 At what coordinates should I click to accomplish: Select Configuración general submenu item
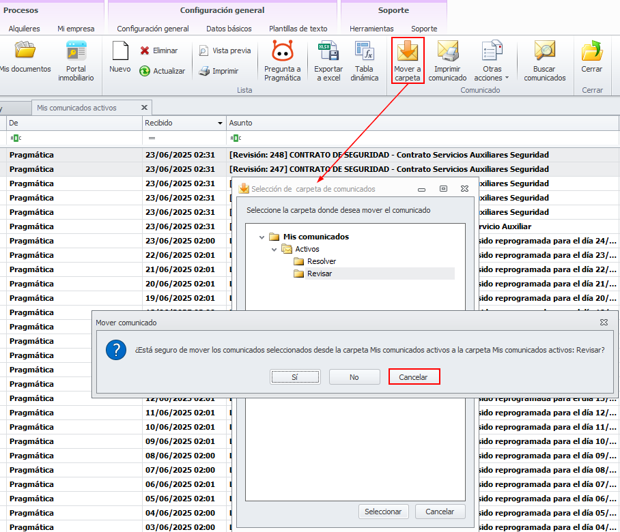[x=153, y=29]
